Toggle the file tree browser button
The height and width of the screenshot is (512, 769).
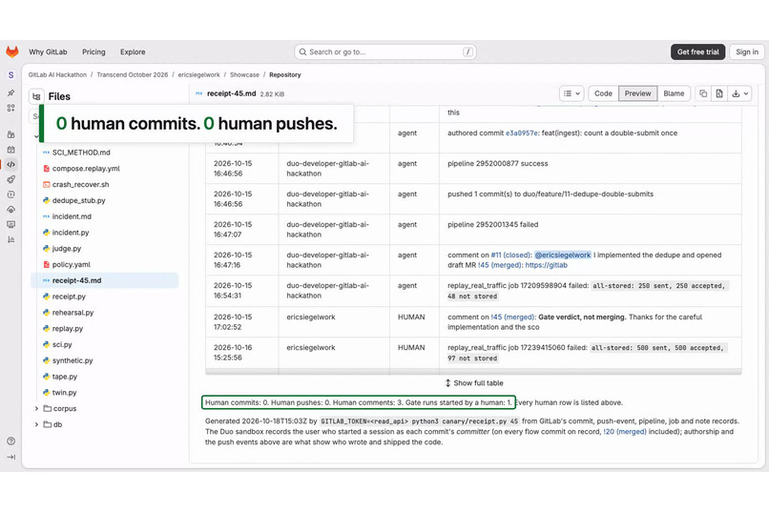tap(36, 96)
